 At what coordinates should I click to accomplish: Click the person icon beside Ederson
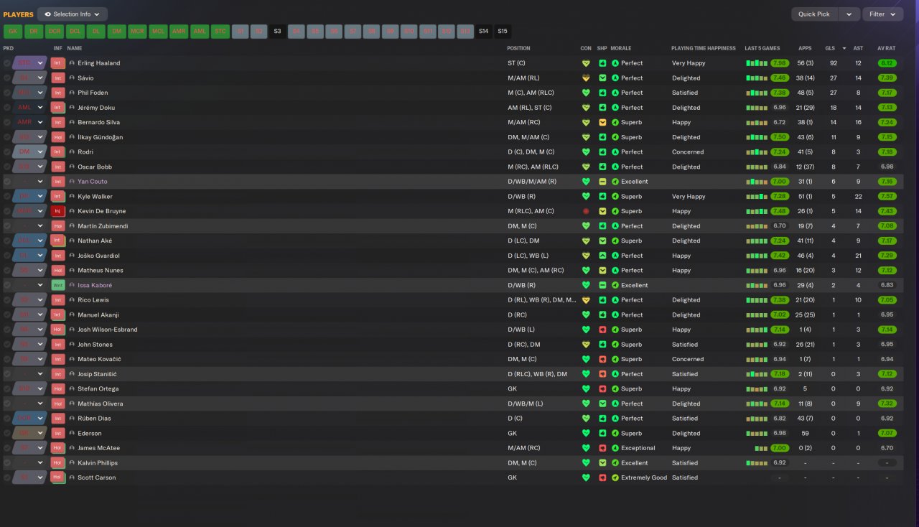[72, 433]
